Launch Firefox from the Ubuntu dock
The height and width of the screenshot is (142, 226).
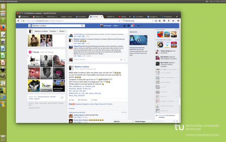3,27
